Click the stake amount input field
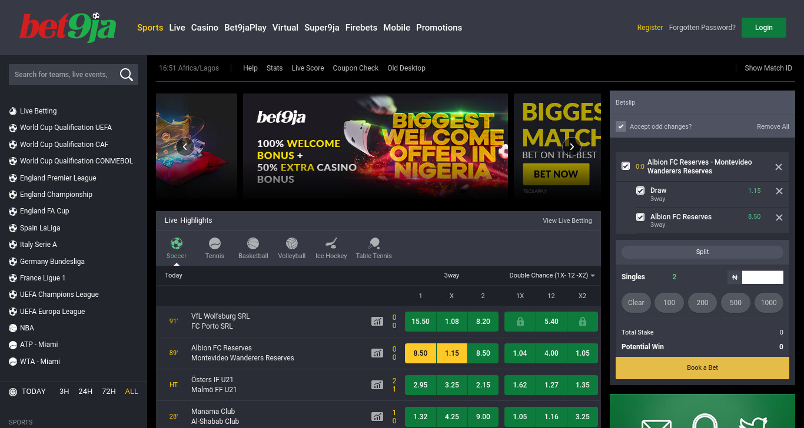Viewport: 804px width, 428px height. pos(763,277)
